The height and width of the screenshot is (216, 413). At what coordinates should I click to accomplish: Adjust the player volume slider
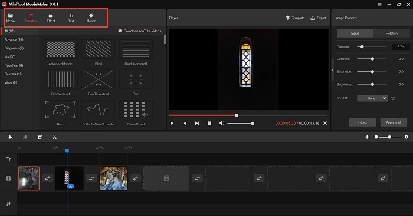point(241,123)
